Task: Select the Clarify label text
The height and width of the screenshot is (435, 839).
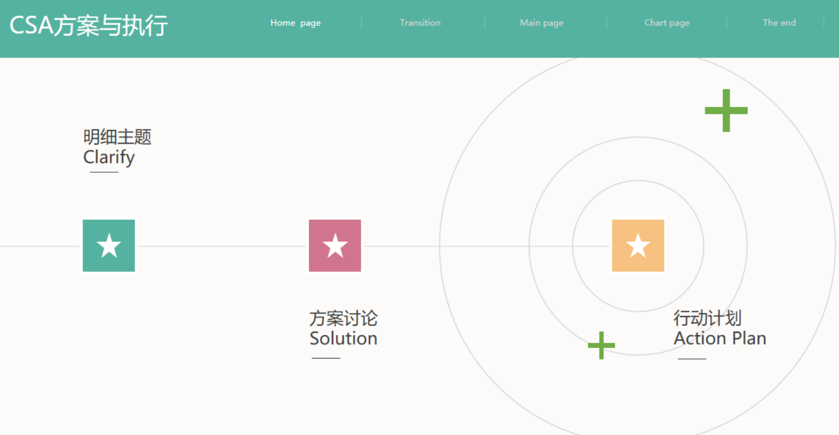Action: click(x=109, y=158)
